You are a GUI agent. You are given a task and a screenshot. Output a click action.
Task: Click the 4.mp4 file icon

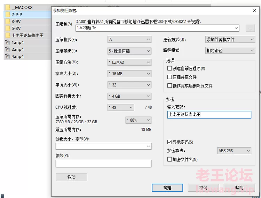click(8, 56)
